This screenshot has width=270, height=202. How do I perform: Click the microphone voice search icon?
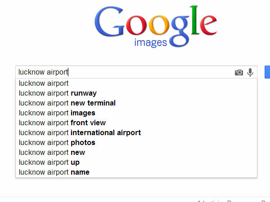tap(250, 72)
